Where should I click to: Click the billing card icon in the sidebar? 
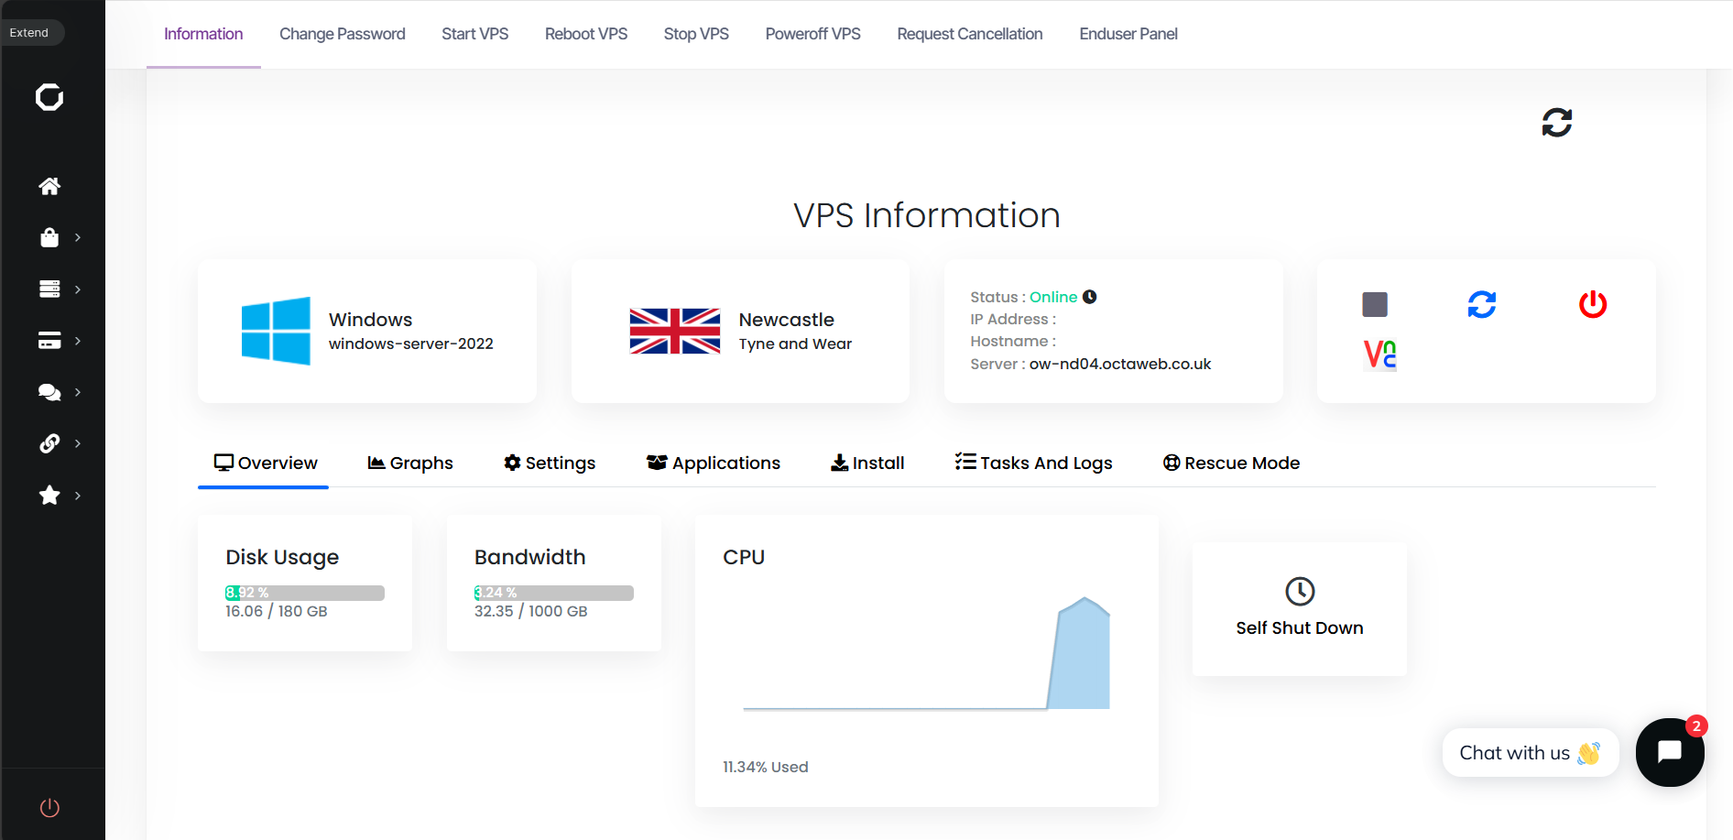tap(50, 340)
